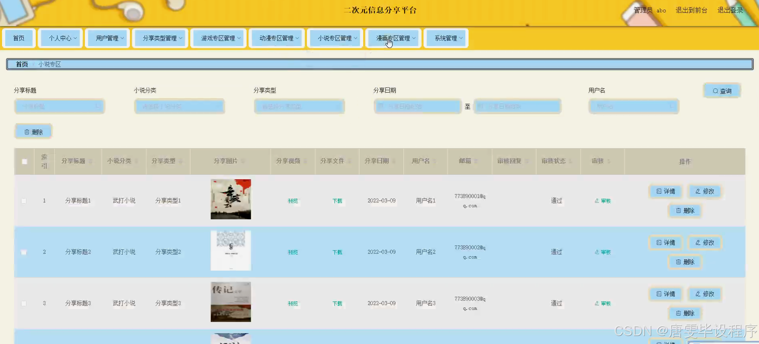
Task: Open the cover image thumbnail for 分享标题2
Action: [x=231, y=251]
